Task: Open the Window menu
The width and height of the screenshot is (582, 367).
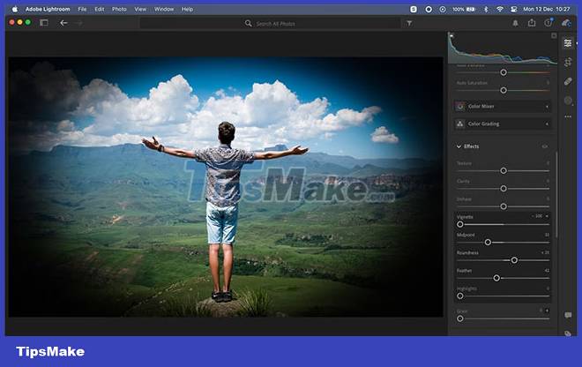Action: [x=164, y=9]
